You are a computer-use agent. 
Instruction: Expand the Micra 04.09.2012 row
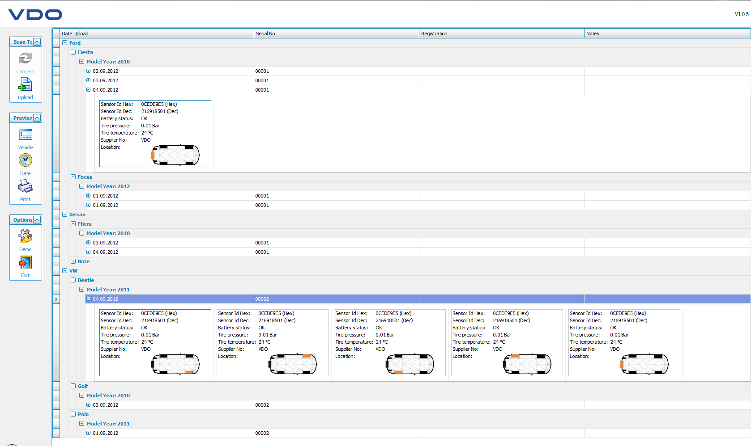[x=88, y=252]
